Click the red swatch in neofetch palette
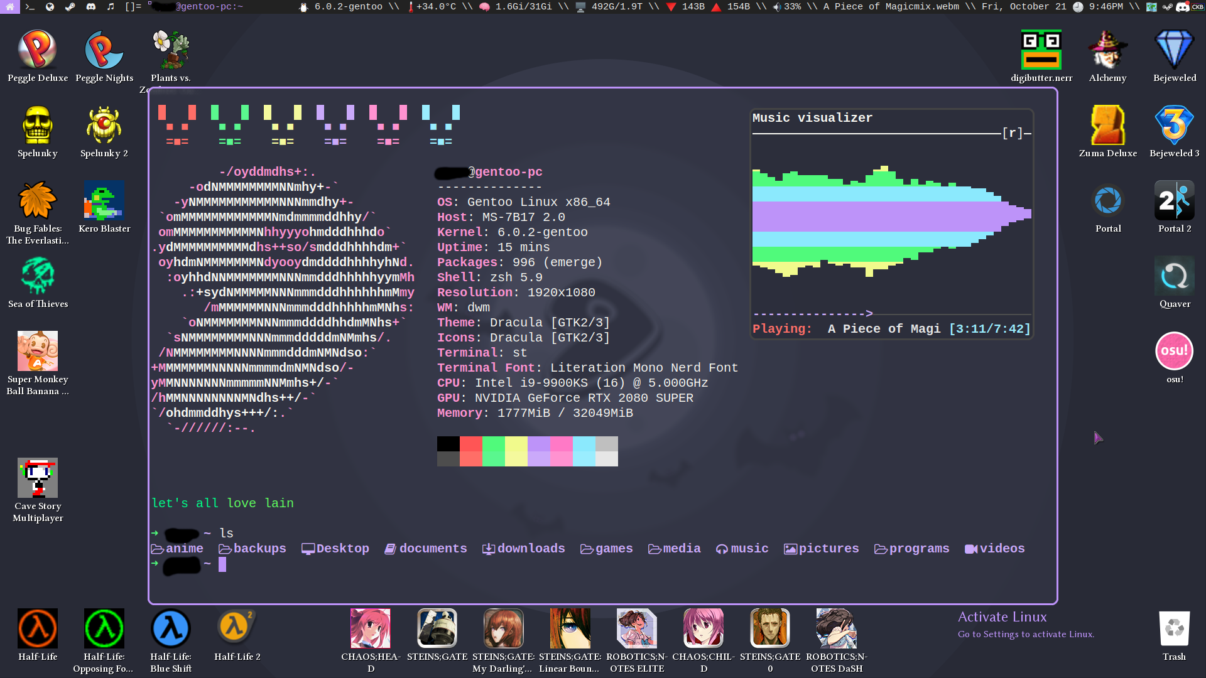Viewport: 1206px width, 678px height. coord(471,444)
